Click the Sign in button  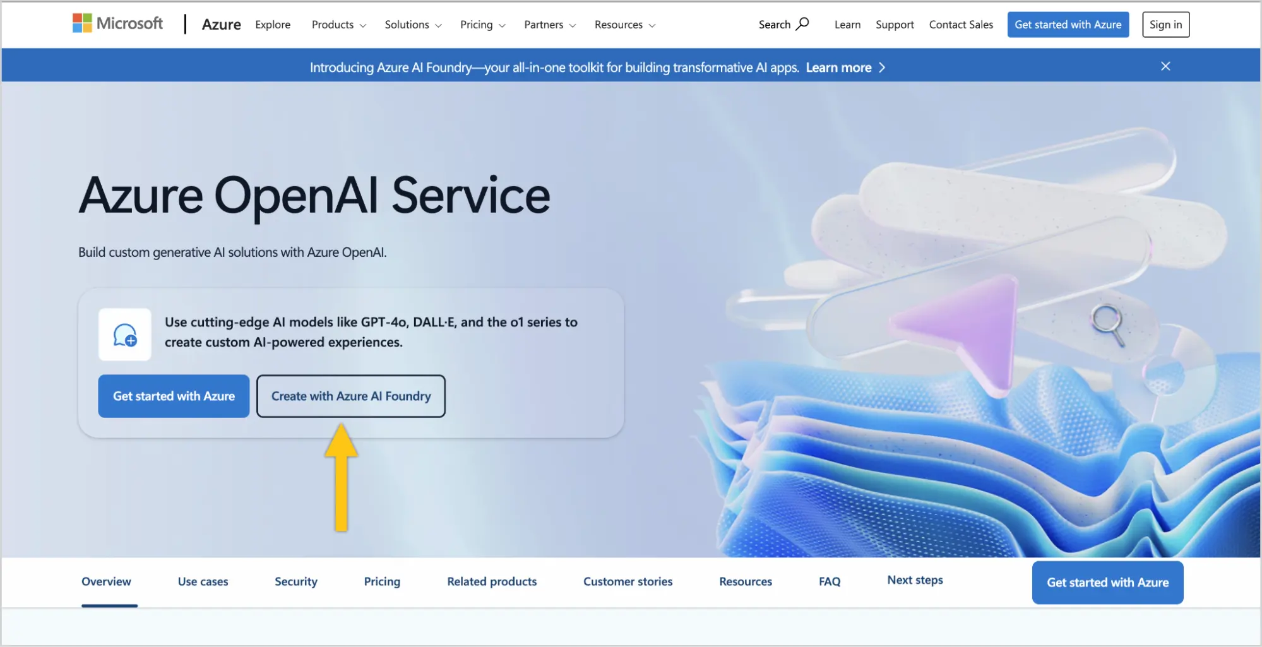tap(1165, 25)
